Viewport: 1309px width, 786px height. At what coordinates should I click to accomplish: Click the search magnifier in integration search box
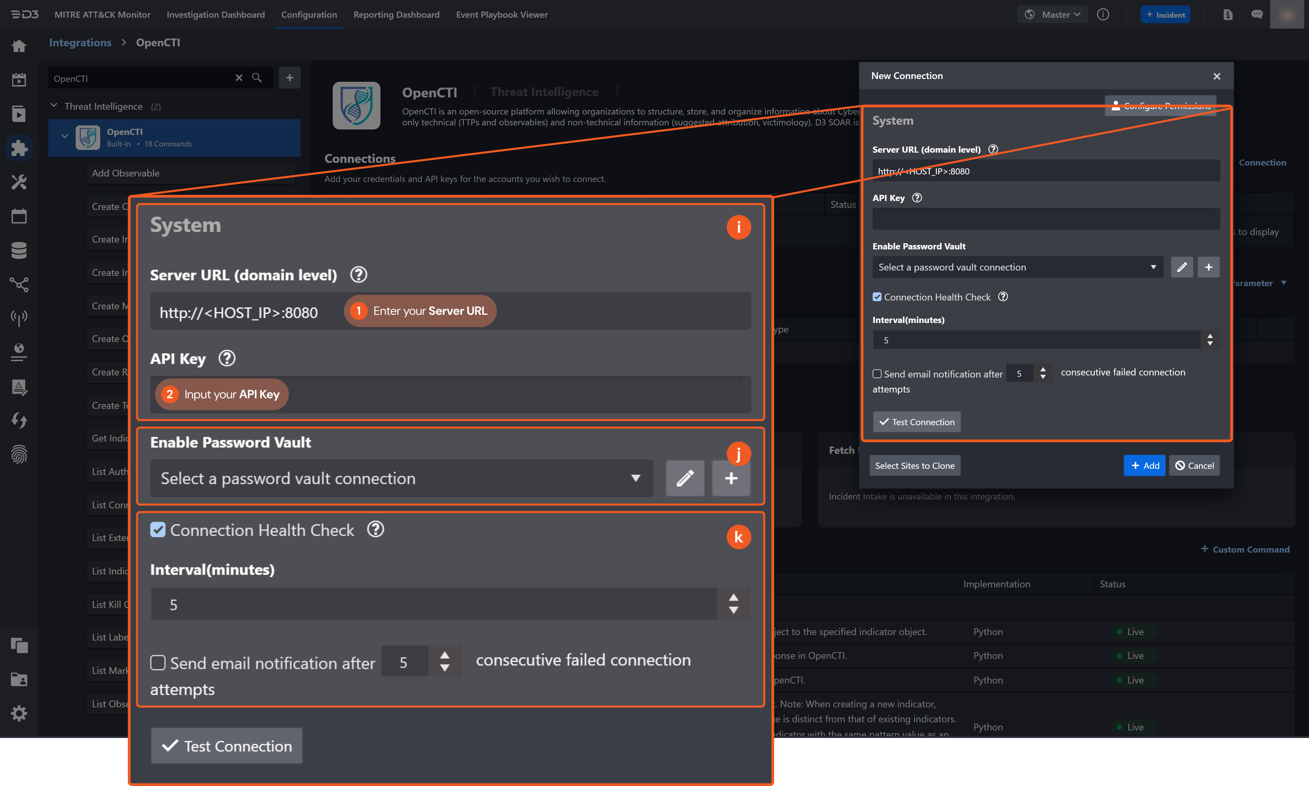click(257, 78)
